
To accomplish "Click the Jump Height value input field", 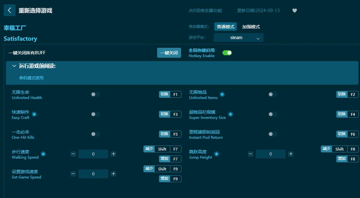I will pyautogui.click(x=270, y=154).
